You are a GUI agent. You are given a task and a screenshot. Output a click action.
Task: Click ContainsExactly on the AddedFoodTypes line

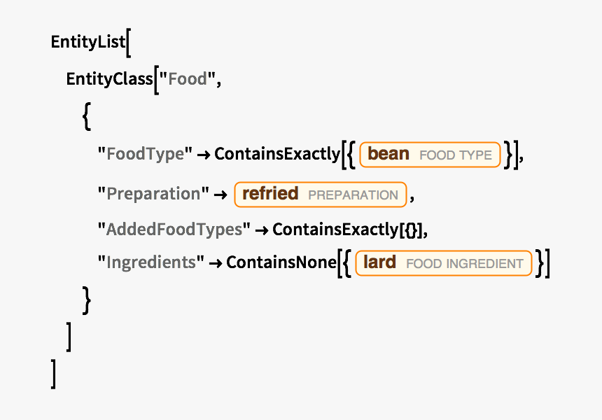[335, 230]
